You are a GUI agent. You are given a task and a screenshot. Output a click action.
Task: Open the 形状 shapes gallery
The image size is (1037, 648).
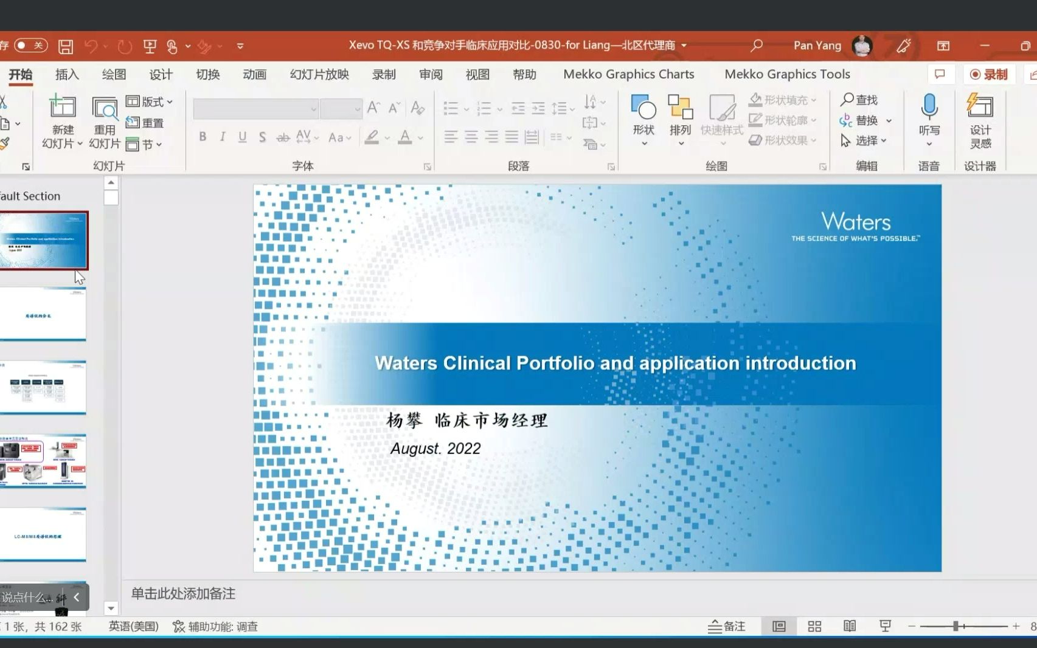643,120
